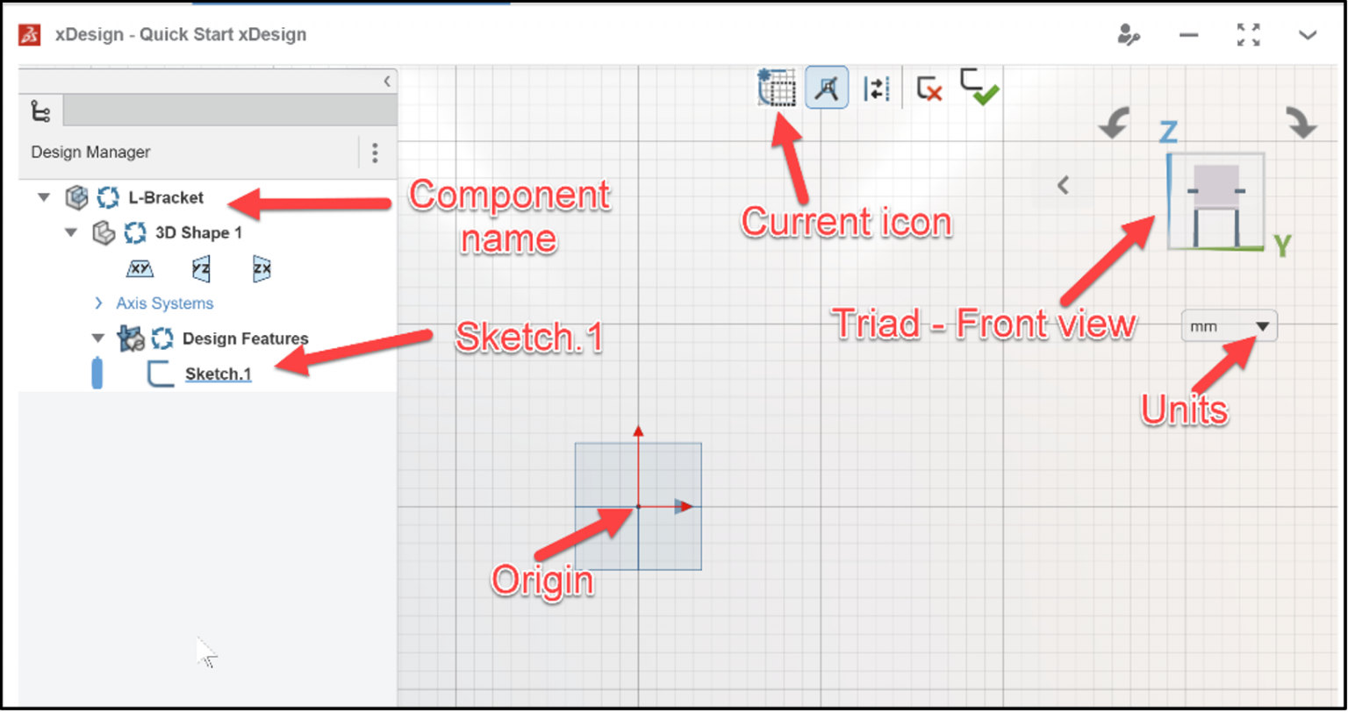Click the flip sketch orientation icon
1348x712 pixels.
coord(876,88)
